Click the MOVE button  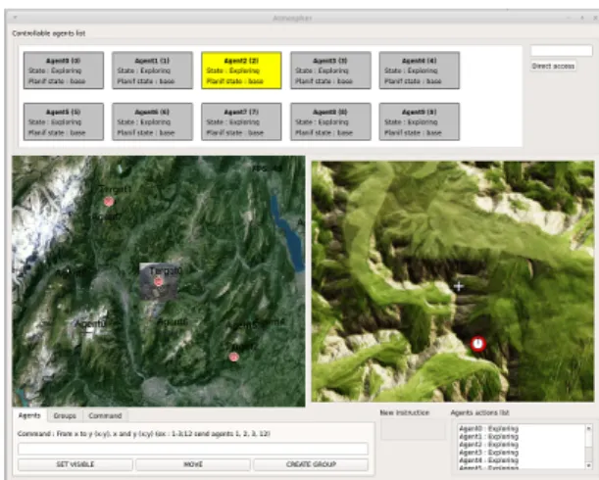point(193,464)
